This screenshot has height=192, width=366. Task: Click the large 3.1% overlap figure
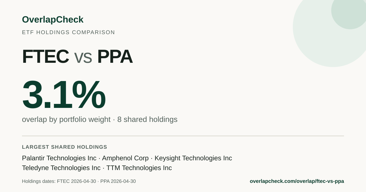click(64, 94)
